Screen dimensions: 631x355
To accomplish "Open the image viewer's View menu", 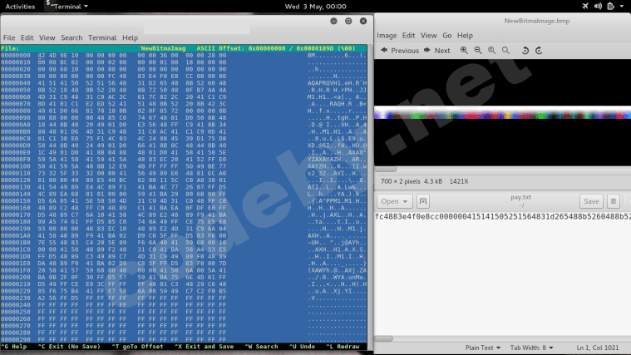I will [429, 36].
